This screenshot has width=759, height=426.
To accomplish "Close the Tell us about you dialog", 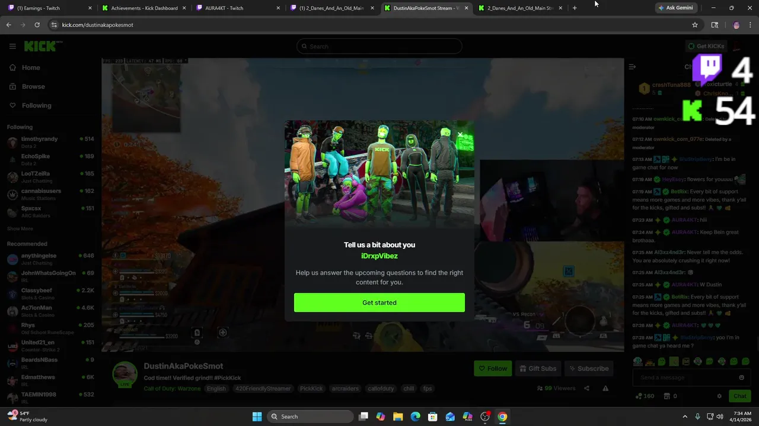I will (x=460, y=134).
